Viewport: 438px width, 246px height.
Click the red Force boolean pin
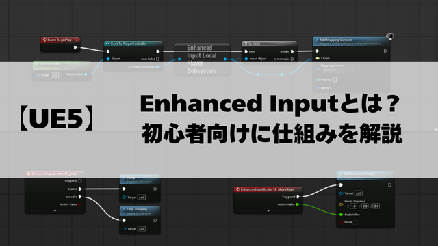click(341, 222)
